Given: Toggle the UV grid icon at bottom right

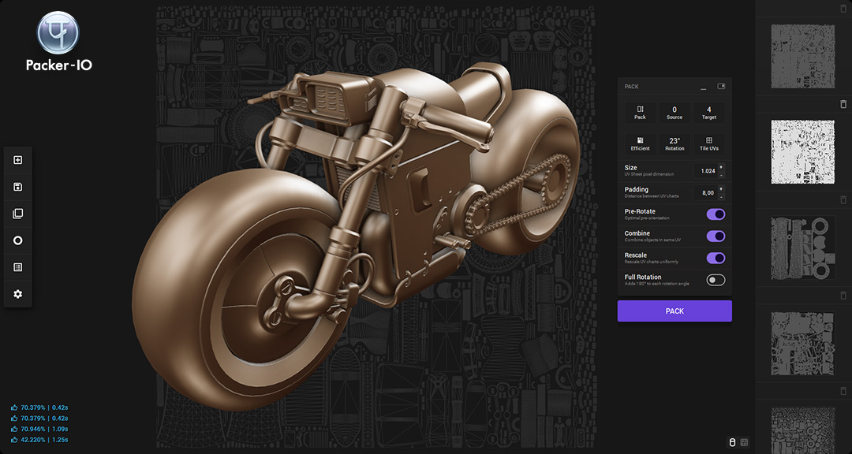Looking at the screenshot, I should (745, 443).
